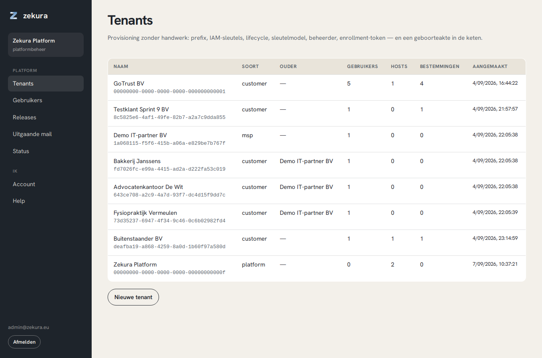Click the hosts count 2 for Zekura Platform
The image size is (542, 358).
pyautogui.click(x=393, y=265)
